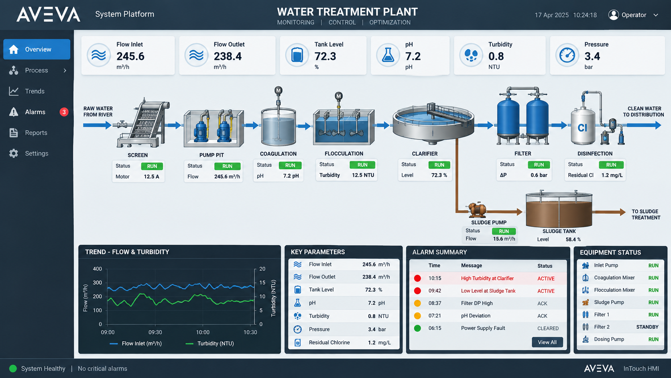
Task: Select the Filter DP High alarm row
Action: pyautogui.click(x=488, y=303)
